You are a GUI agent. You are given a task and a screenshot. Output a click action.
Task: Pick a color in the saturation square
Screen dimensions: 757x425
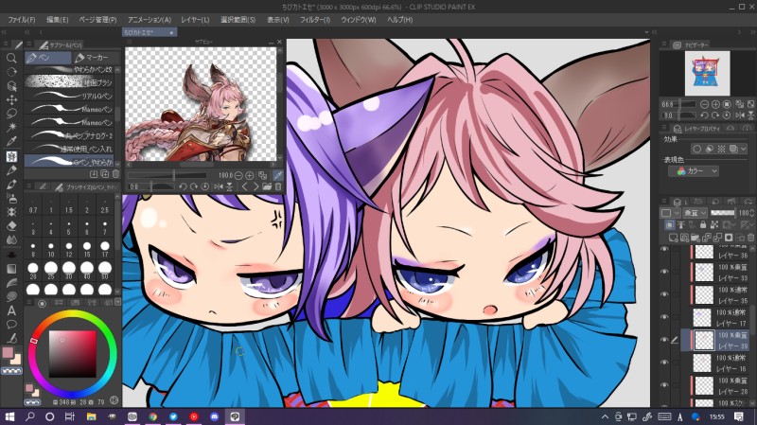tap(73, 354)
